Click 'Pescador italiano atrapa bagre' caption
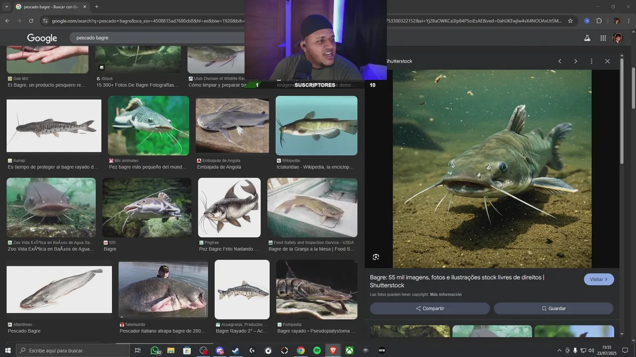 [162, 331]
